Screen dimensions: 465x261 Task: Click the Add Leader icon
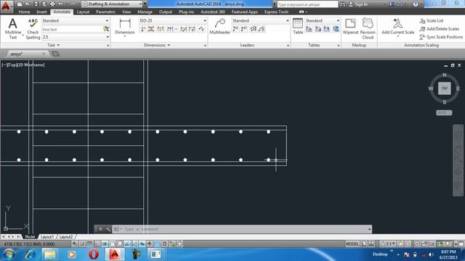click(235, 29)
